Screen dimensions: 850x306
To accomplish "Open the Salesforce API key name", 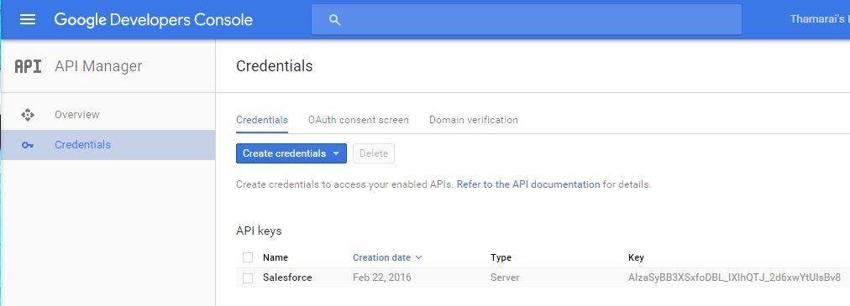I will 287,277.
